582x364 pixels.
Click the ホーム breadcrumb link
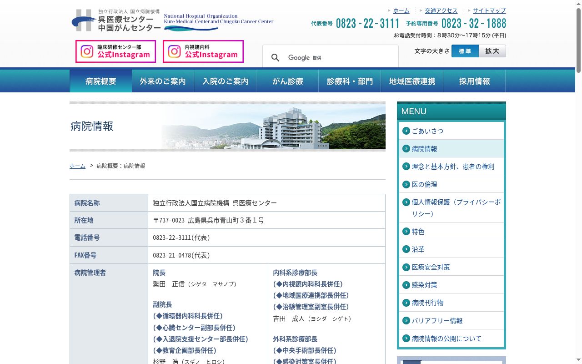coord(77,166)
